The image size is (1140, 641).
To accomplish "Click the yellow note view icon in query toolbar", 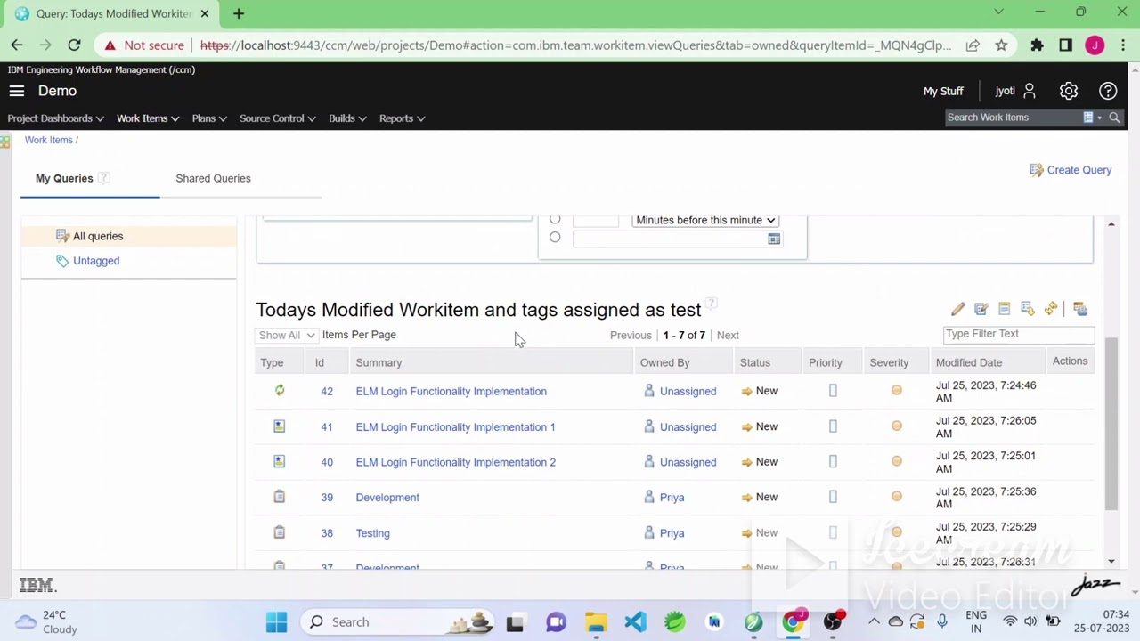I will pos(1004,309).
